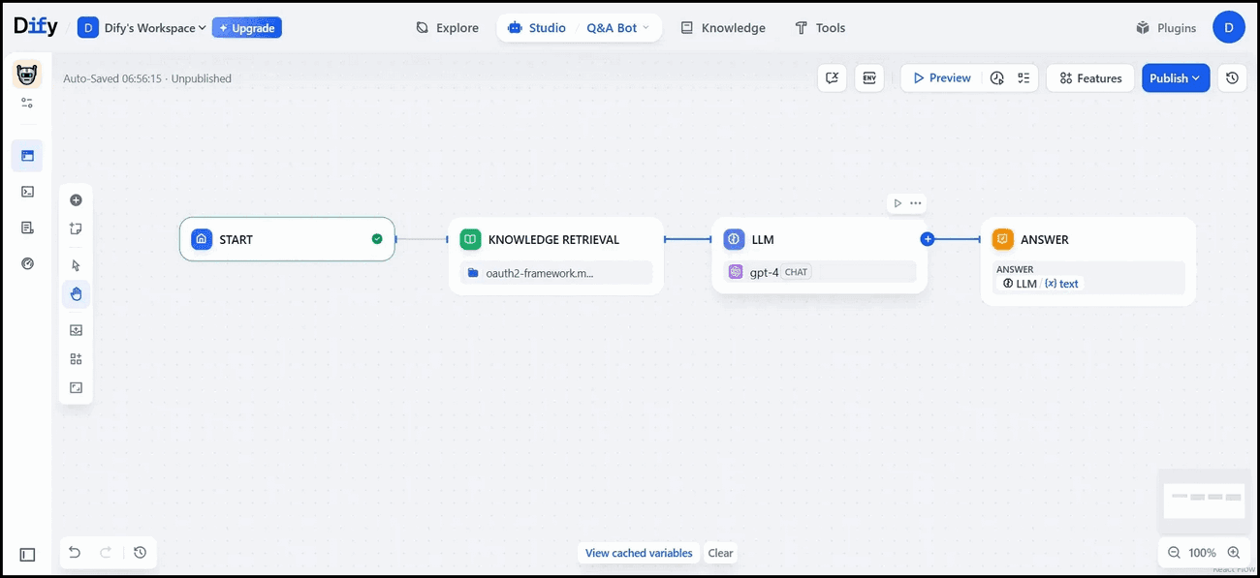Open the Features panel
This screenshot has width=1260, height=578.
(1090, 78)
